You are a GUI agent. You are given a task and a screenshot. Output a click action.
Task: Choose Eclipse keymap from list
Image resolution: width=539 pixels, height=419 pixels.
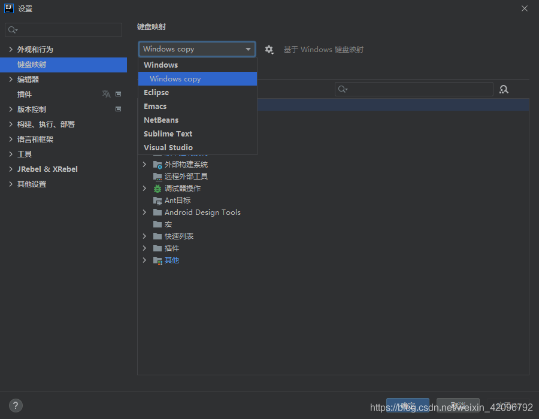197,92
